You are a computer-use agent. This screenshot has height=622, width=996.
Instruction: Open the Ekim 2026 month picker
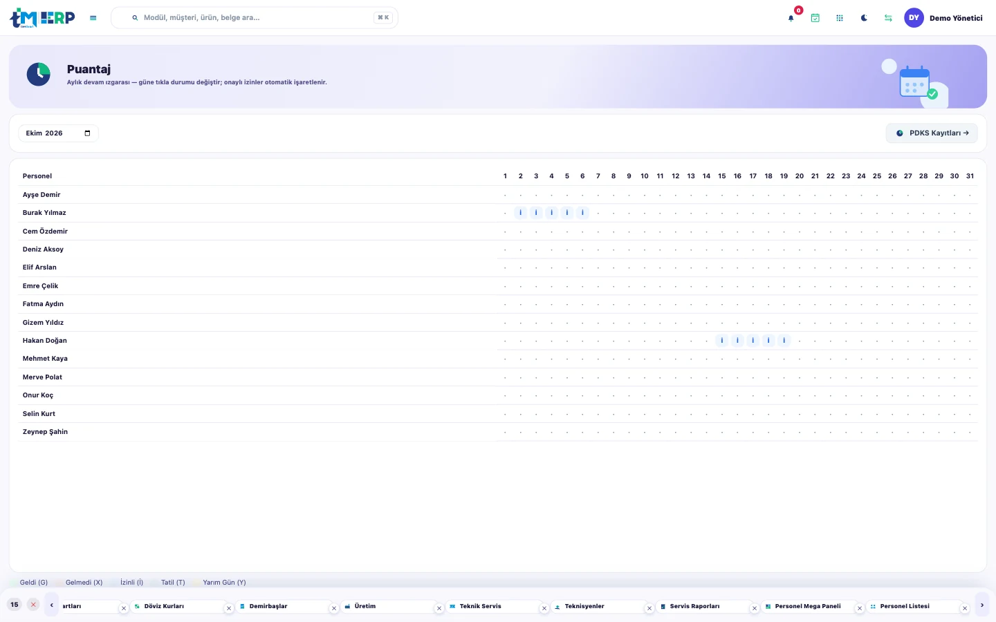click(58, 133)
